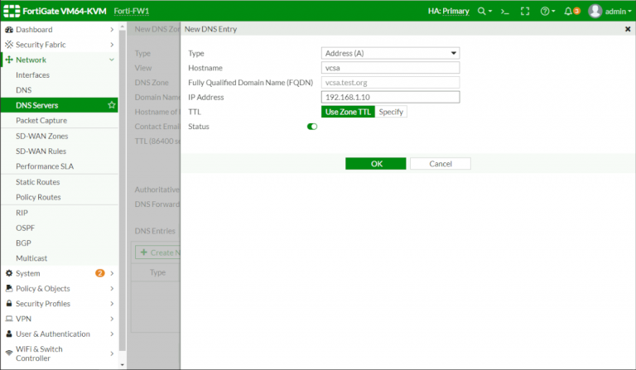Click the DNS Servers favorite star

click(112, 105)
